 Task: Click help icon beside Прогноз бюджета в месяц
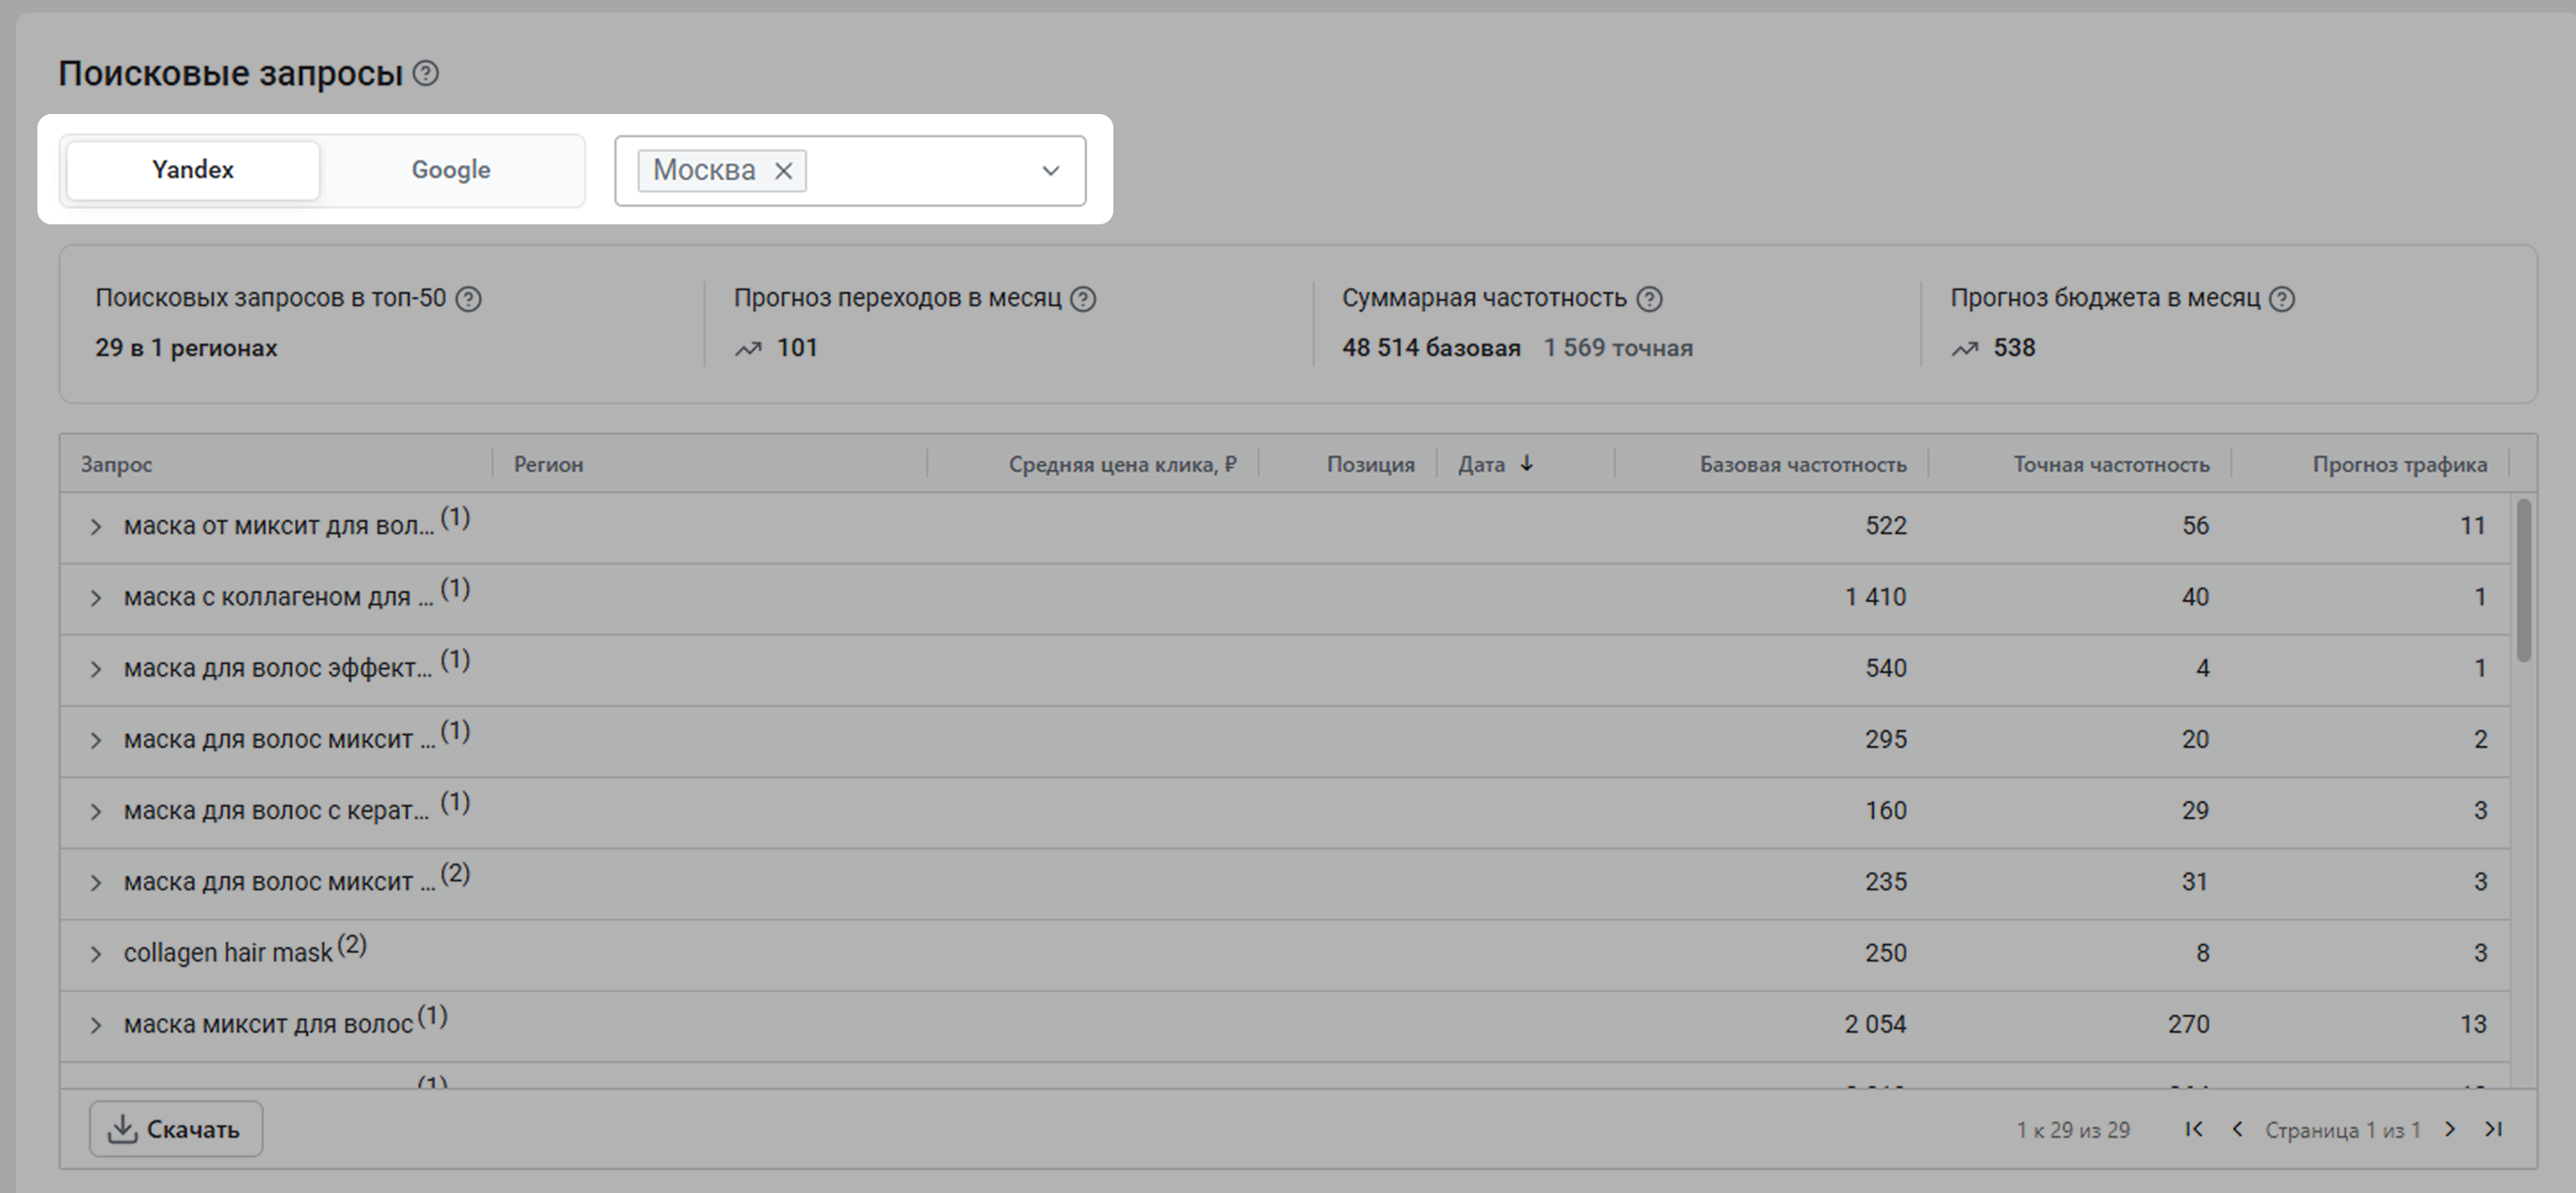coord(2282,299)
